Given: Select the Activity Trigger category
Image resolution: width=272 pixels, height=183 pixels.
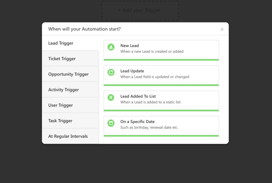Looking at the screenshot, I should coord(63,90).
